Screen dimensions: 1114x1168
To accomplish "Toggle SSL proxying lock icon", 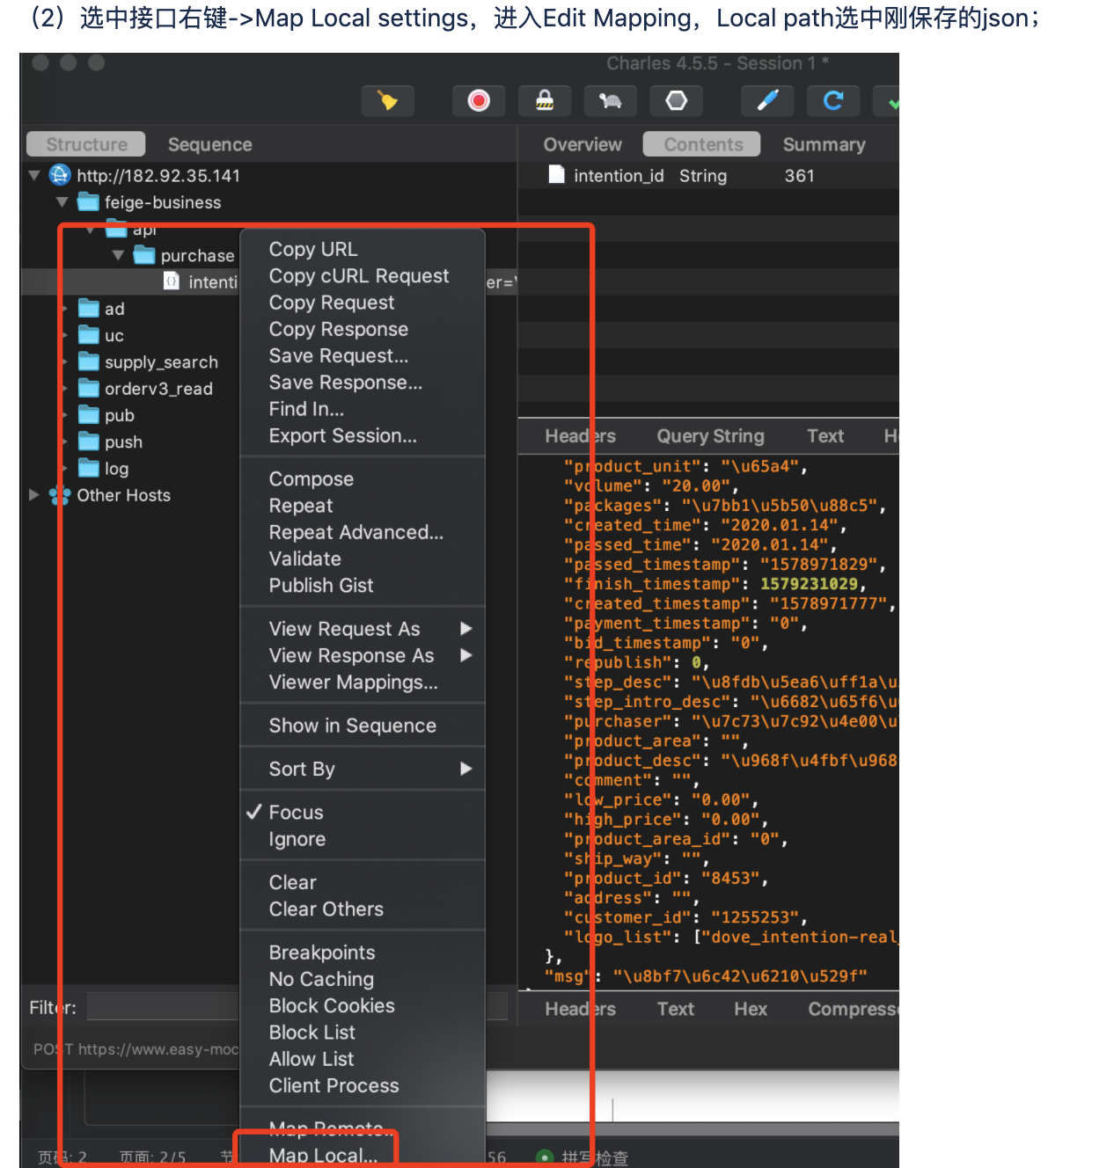I will coord(545,101).
